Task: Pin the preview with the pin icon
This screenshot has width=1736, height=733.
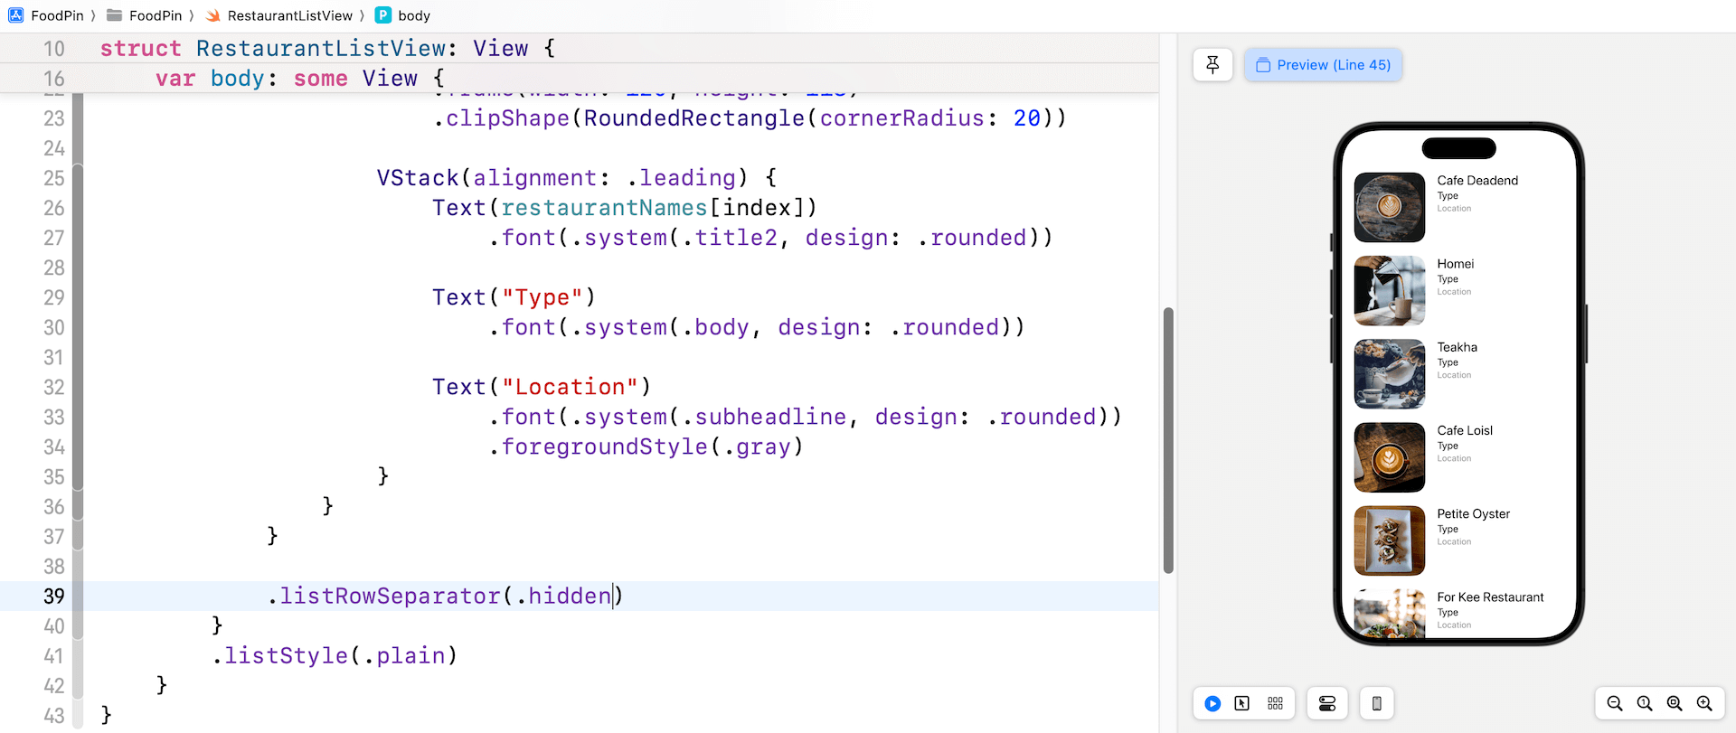Action: tap(1212, 65)
